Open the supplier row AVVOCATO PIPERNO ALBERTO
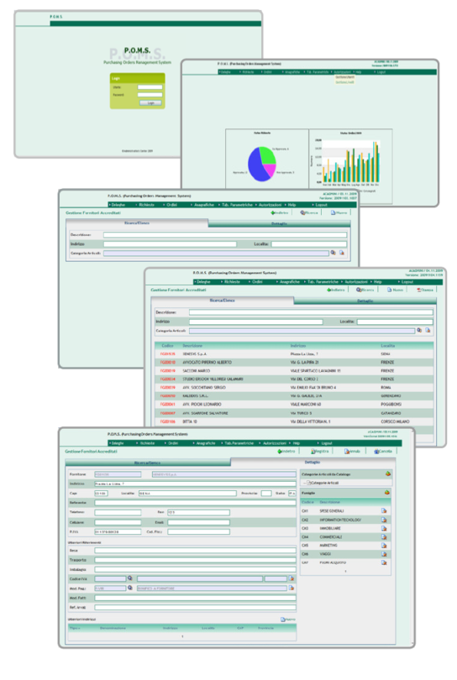The image size is (457, 680). 294,362
